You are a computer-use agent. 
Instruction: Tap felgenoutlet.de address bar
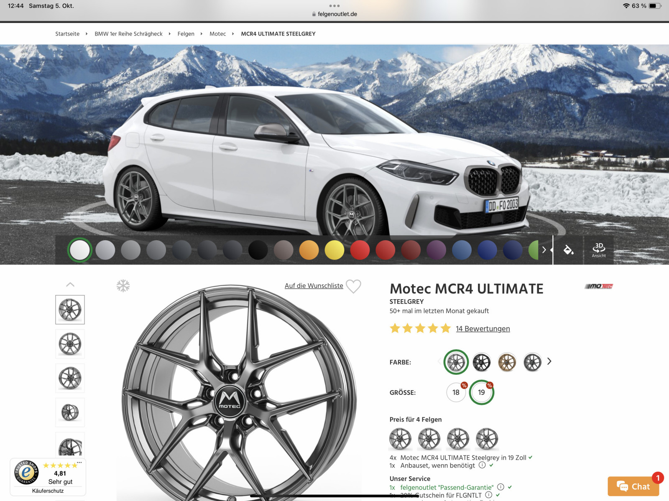point(334,14)
